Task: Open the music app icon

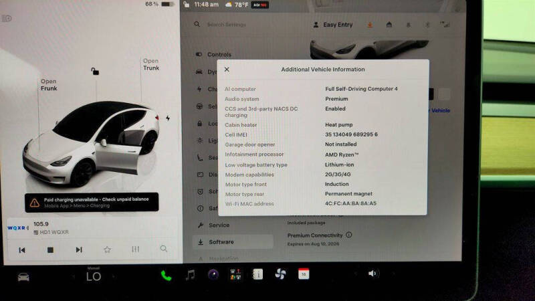Action: click(x=190, y=275)
